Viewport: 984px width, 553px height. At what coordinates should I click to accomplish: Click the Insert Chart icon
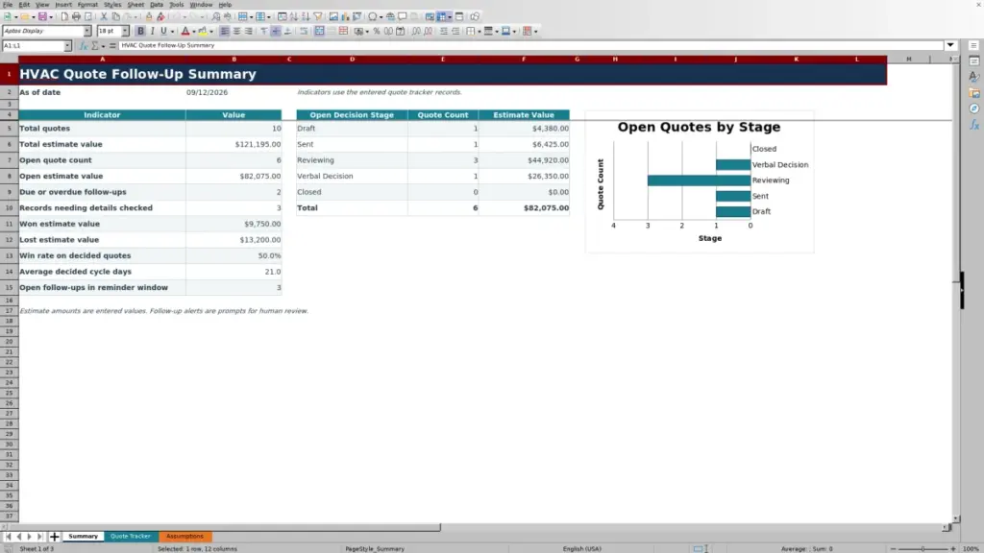point(345,16)
